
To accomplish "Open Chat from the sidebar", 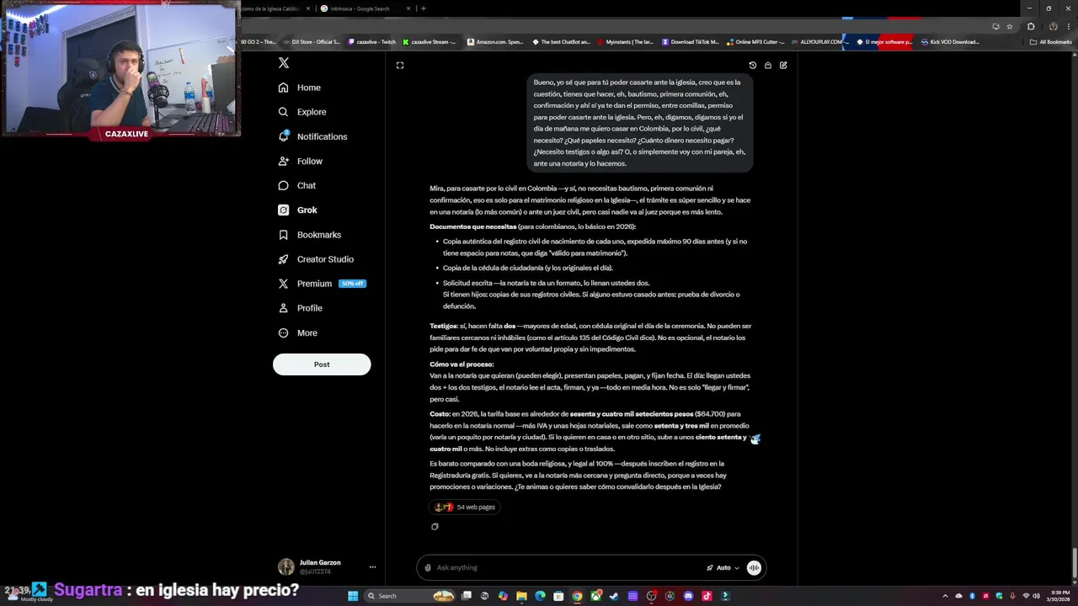I will tap(296, 185).
